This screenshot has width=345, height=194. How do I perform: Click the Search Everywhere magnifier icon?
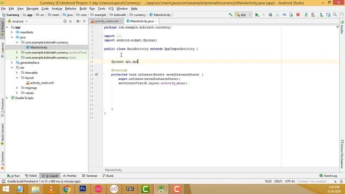(x=335, y=15)
